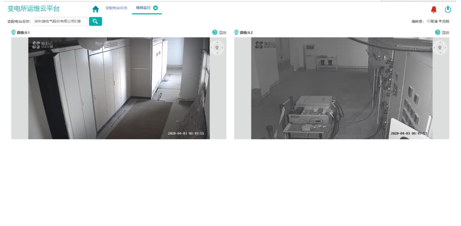Pan camera 1 right with PTZ arrow
461x226 pixels.
(x=222, y=47)
